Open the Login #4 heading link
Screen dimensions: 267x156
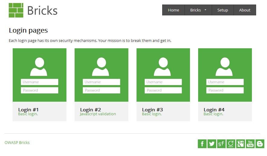click(214, 110)
